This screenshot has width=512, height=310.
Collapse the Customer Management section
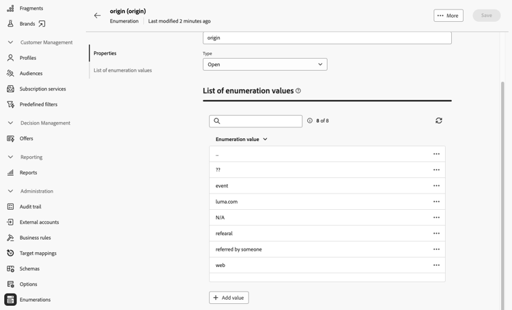[x=10, y=42]
